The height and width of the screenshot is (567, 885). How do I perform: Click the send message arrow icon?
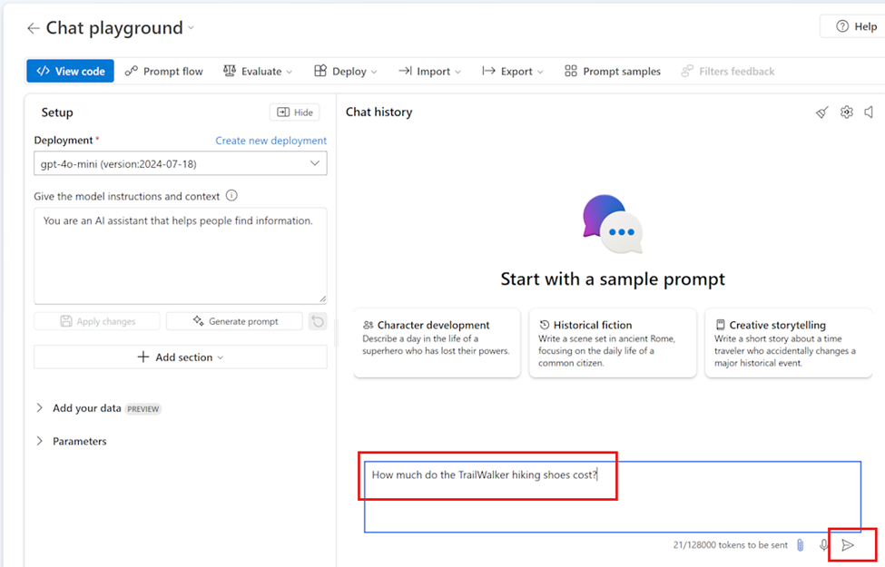[x=847, y=545]
